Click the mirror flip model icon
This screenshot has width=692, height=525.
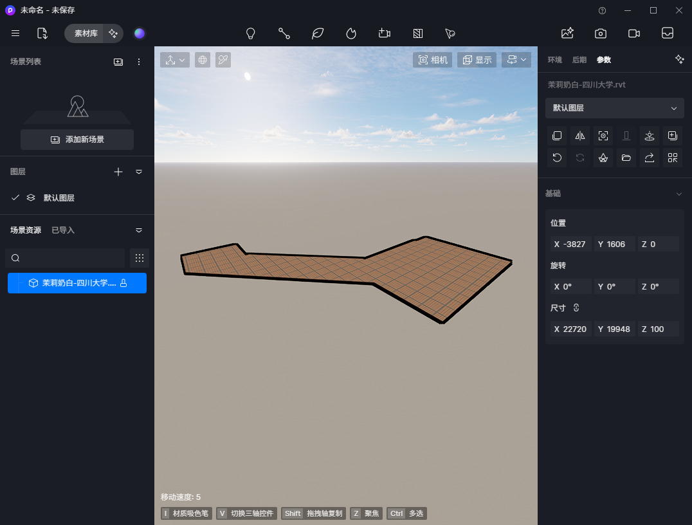click(580, 136)
